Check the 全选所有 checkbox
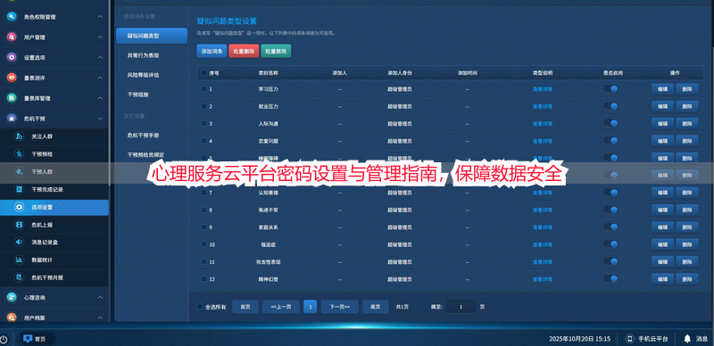Image resolution: width=714 pixels, height=346 pixels. [x=199, y=307]
